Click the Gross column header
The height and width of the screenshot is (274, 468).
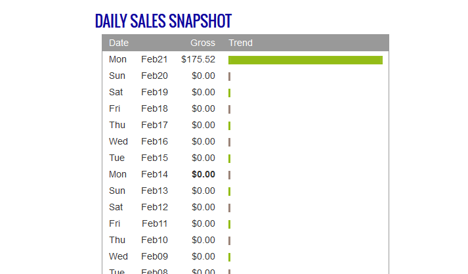click(x=203, y=43)
